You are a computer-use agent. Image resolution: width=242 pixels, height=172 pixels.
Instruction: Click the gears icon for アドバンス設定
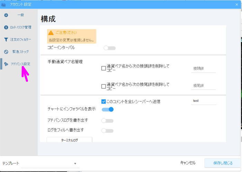pyautogui.click(x=6, y=64)
